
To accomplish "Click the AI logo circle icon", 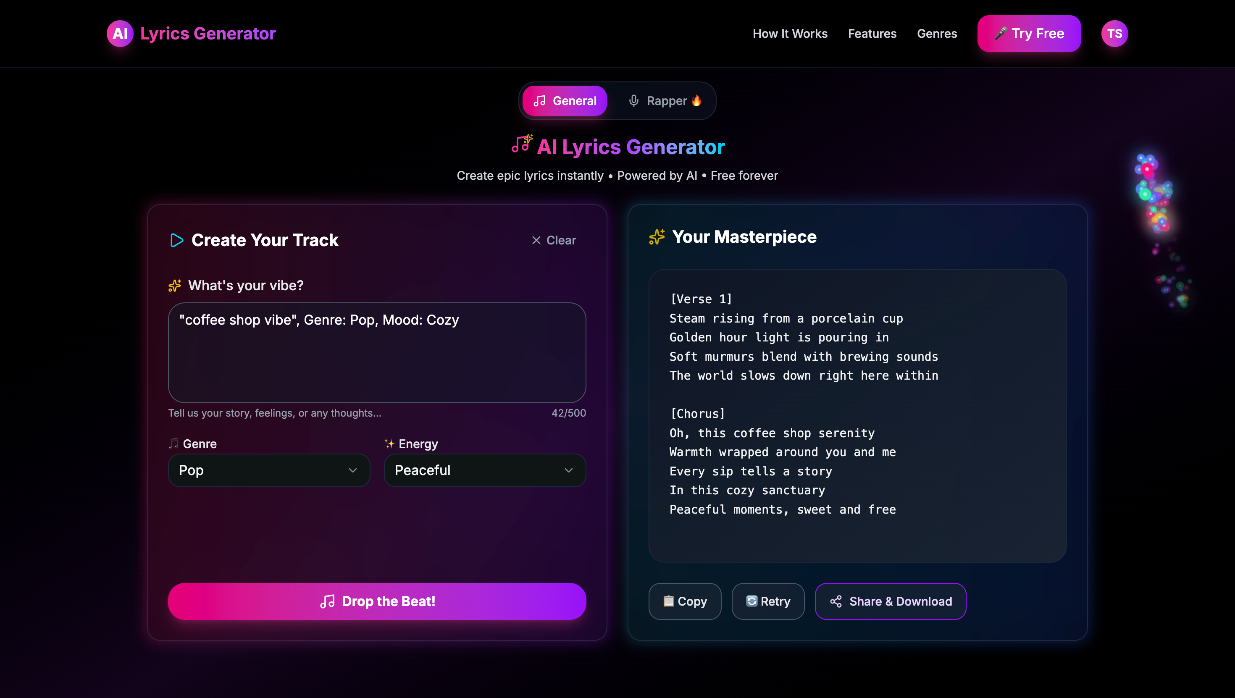I will pyautogui.click(x=120, y=34).
